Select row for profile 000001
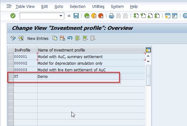 (11, 57)
